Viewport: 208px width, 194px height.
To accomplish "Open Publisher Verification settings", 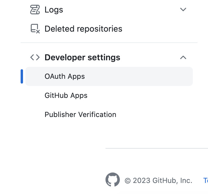I will coord(80,115).
